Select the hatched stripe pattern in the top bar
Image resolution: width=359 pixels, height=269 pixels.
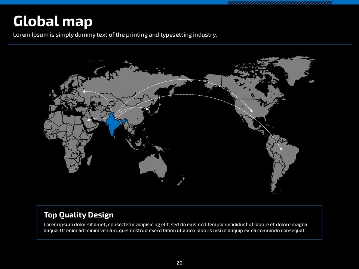[279, 2]
